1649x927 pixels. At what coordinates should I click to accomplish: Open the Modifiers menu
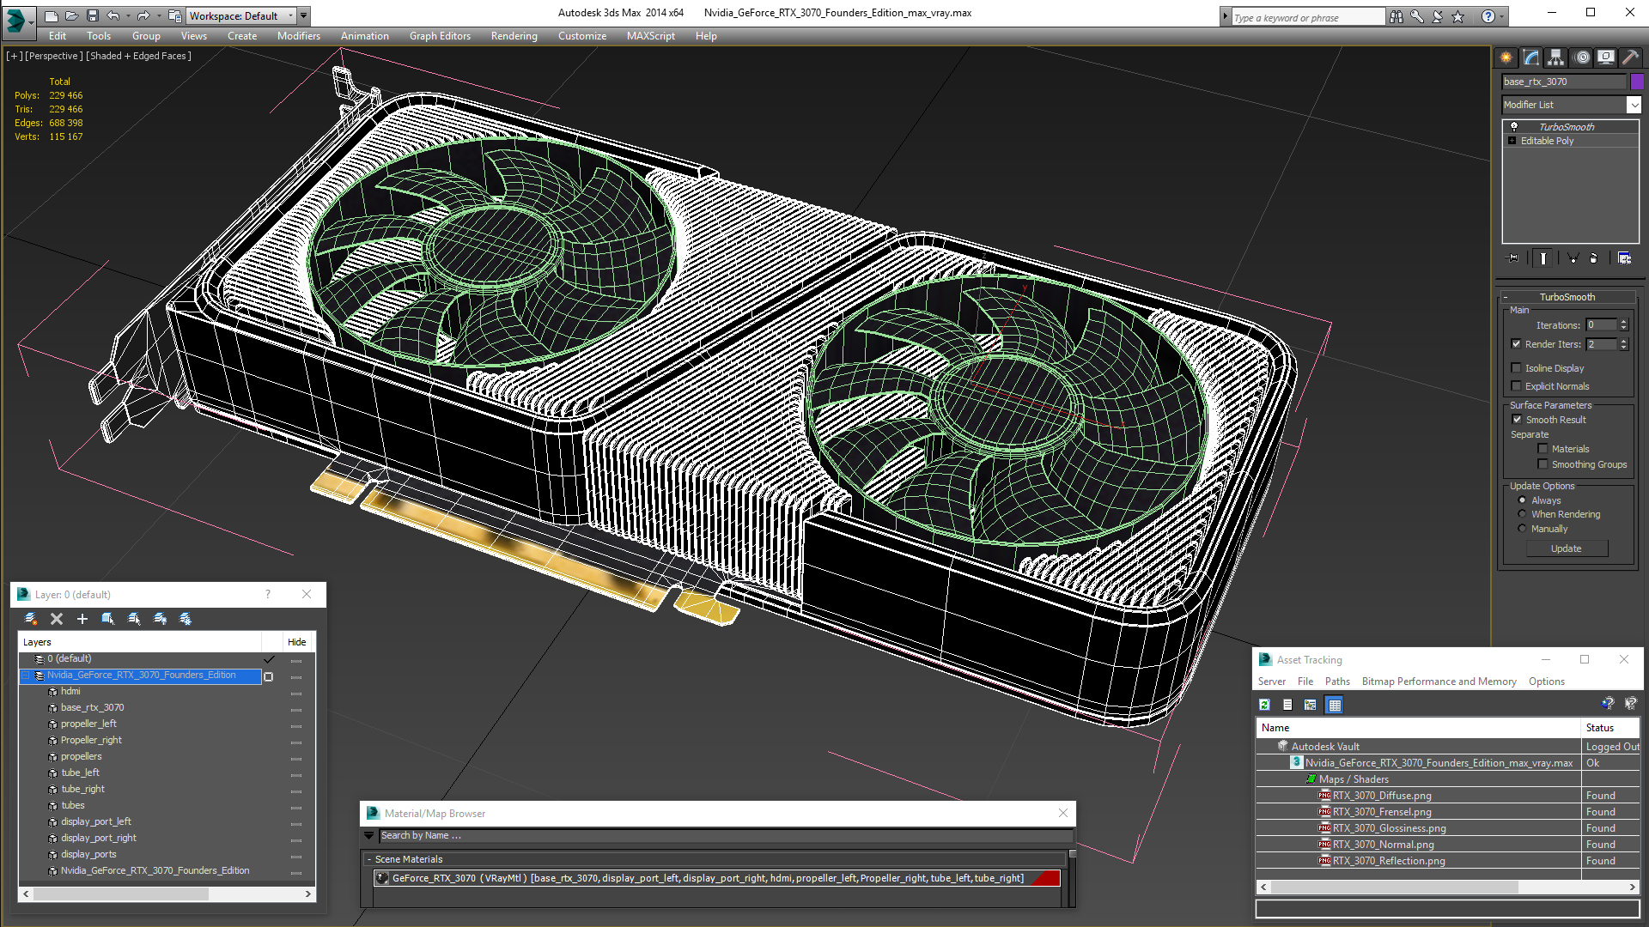coord(299,36)
